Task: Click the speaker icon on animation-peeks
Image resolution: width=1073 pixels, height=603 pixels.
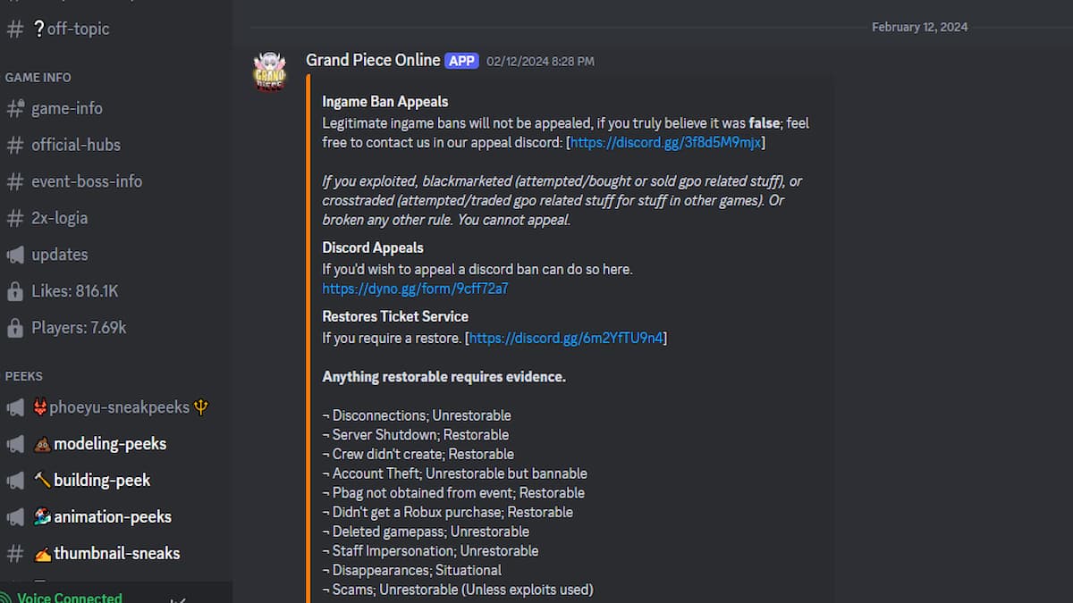Action: tap(14, 516)
